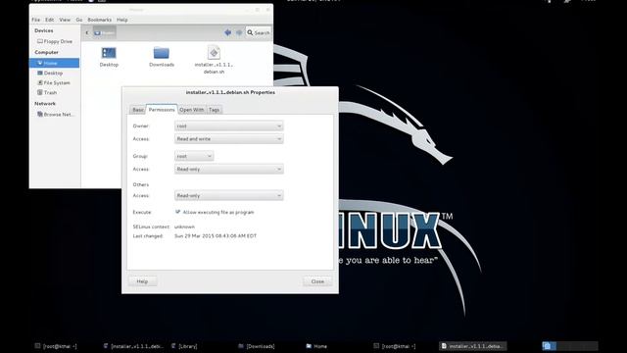Select Home in the file manager sidebar
The width and height of the screenshot is (627, 353).
pos(54,63)
